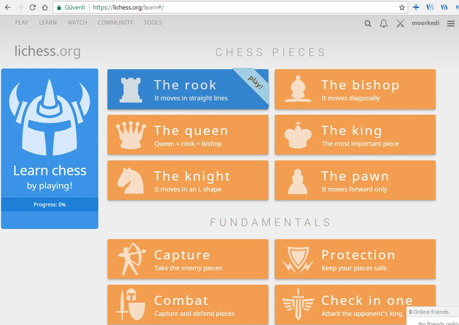Click 'It moves diagonally' text
The width and height of the screenshot is (459, 325).
[351, 98]
